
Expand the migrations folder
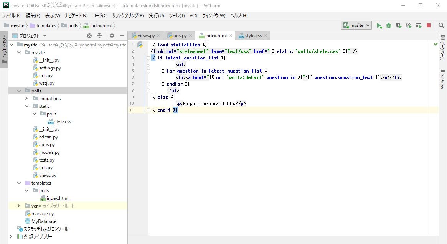coord(26,98)
